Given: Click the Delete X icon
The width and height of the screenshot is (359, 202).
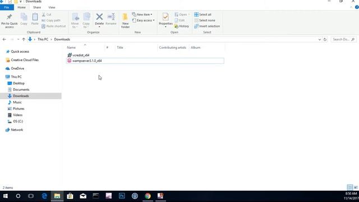Looking at the screenshot, I should point(99,16).
